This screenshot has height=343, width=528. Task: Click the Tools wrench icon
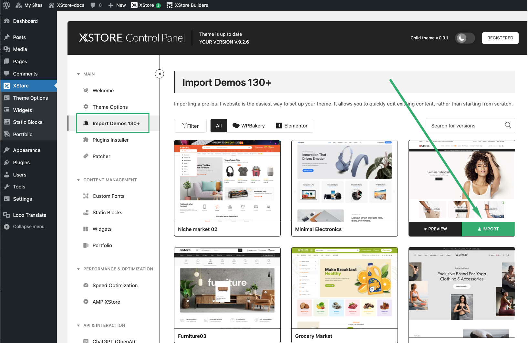click(7, 187)
